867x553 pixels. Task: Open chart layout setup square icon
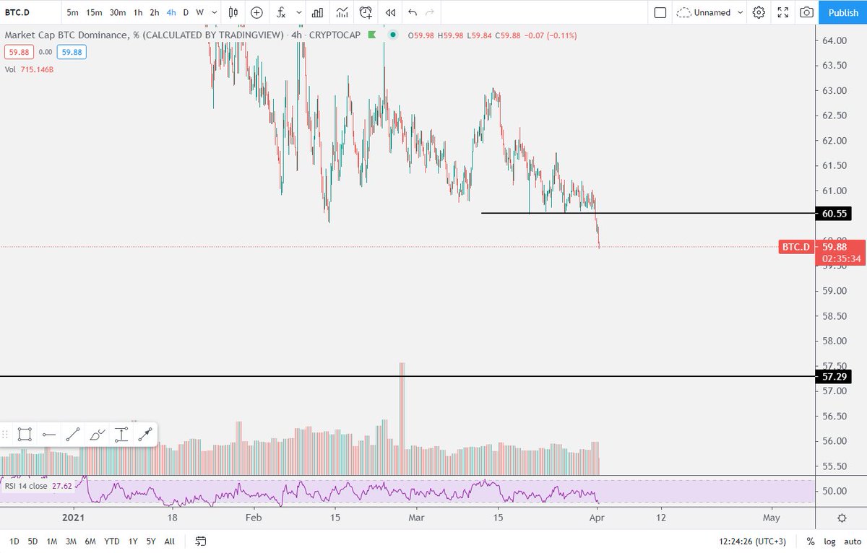tap(660, 12)
